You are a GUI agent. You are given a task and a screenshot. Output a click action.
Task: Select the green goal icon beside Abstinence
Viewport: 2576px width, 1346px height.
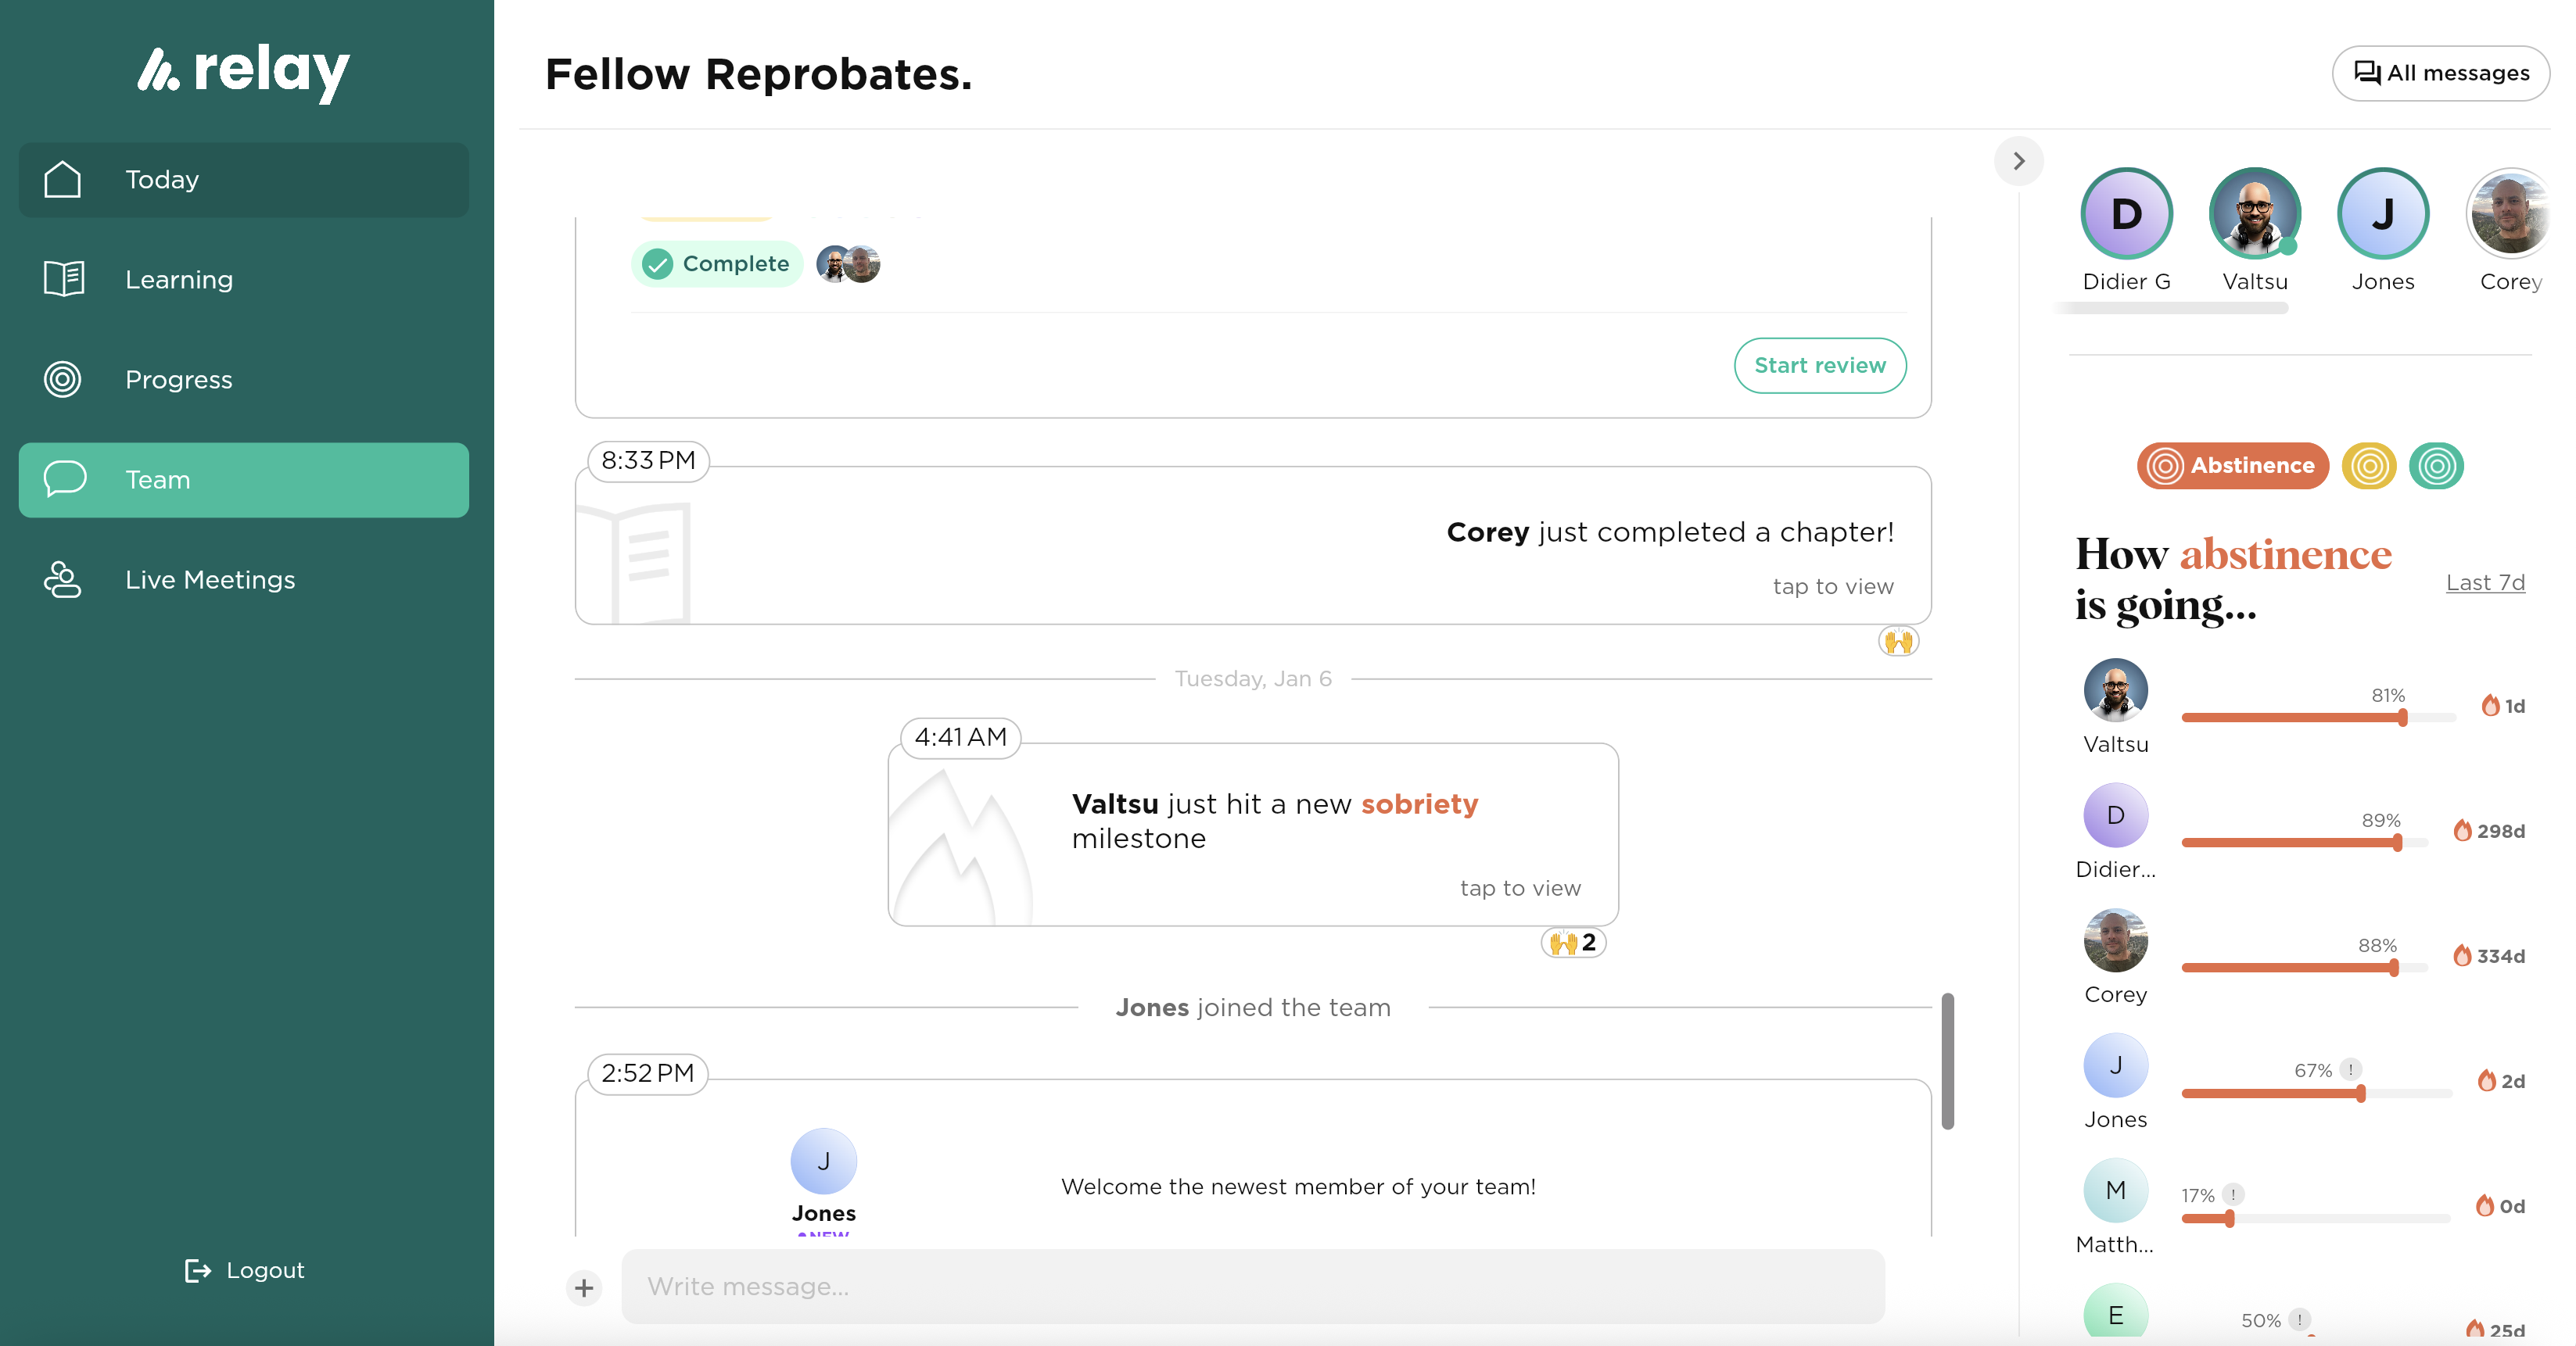coord(2437,466)
